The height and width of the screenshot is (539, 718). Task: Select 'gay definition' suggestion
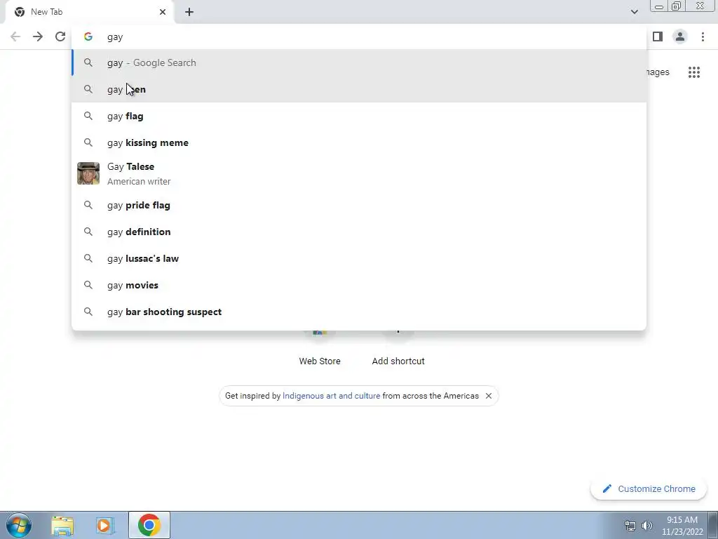point(359,232)
